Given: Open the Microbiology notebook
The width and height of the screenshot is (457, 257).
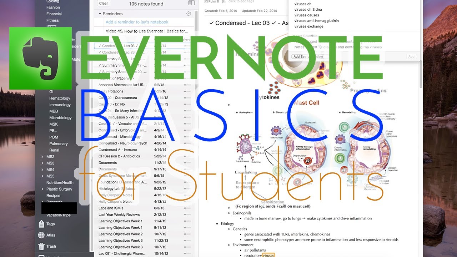Looking at the screenshot, I should (x=60, y=118).
